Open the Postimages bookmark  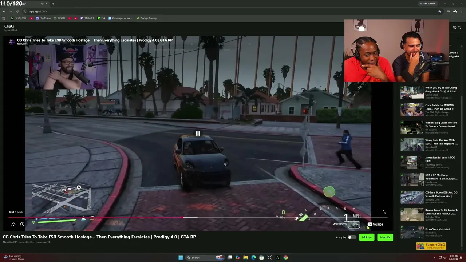point(121,18)
